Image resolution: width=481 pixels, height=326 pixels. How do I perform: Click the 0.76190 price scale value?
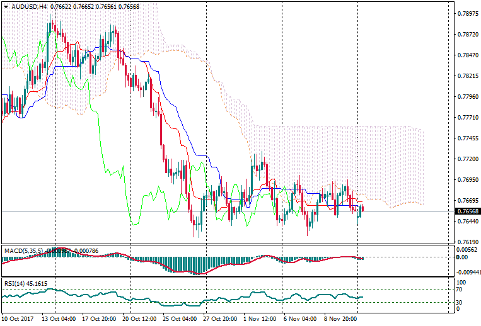[x=466, y=242]
